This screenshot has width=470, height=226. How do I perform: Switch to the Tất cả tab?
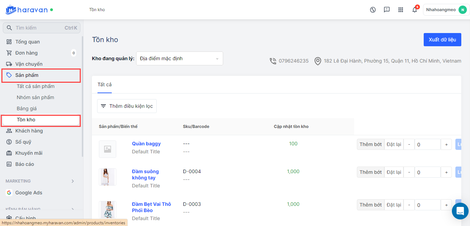104,84
